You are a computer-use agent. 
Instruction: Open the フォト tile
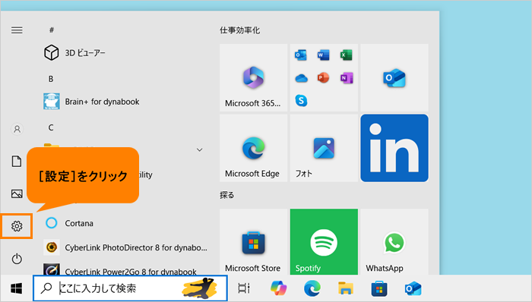coord(324,148)
